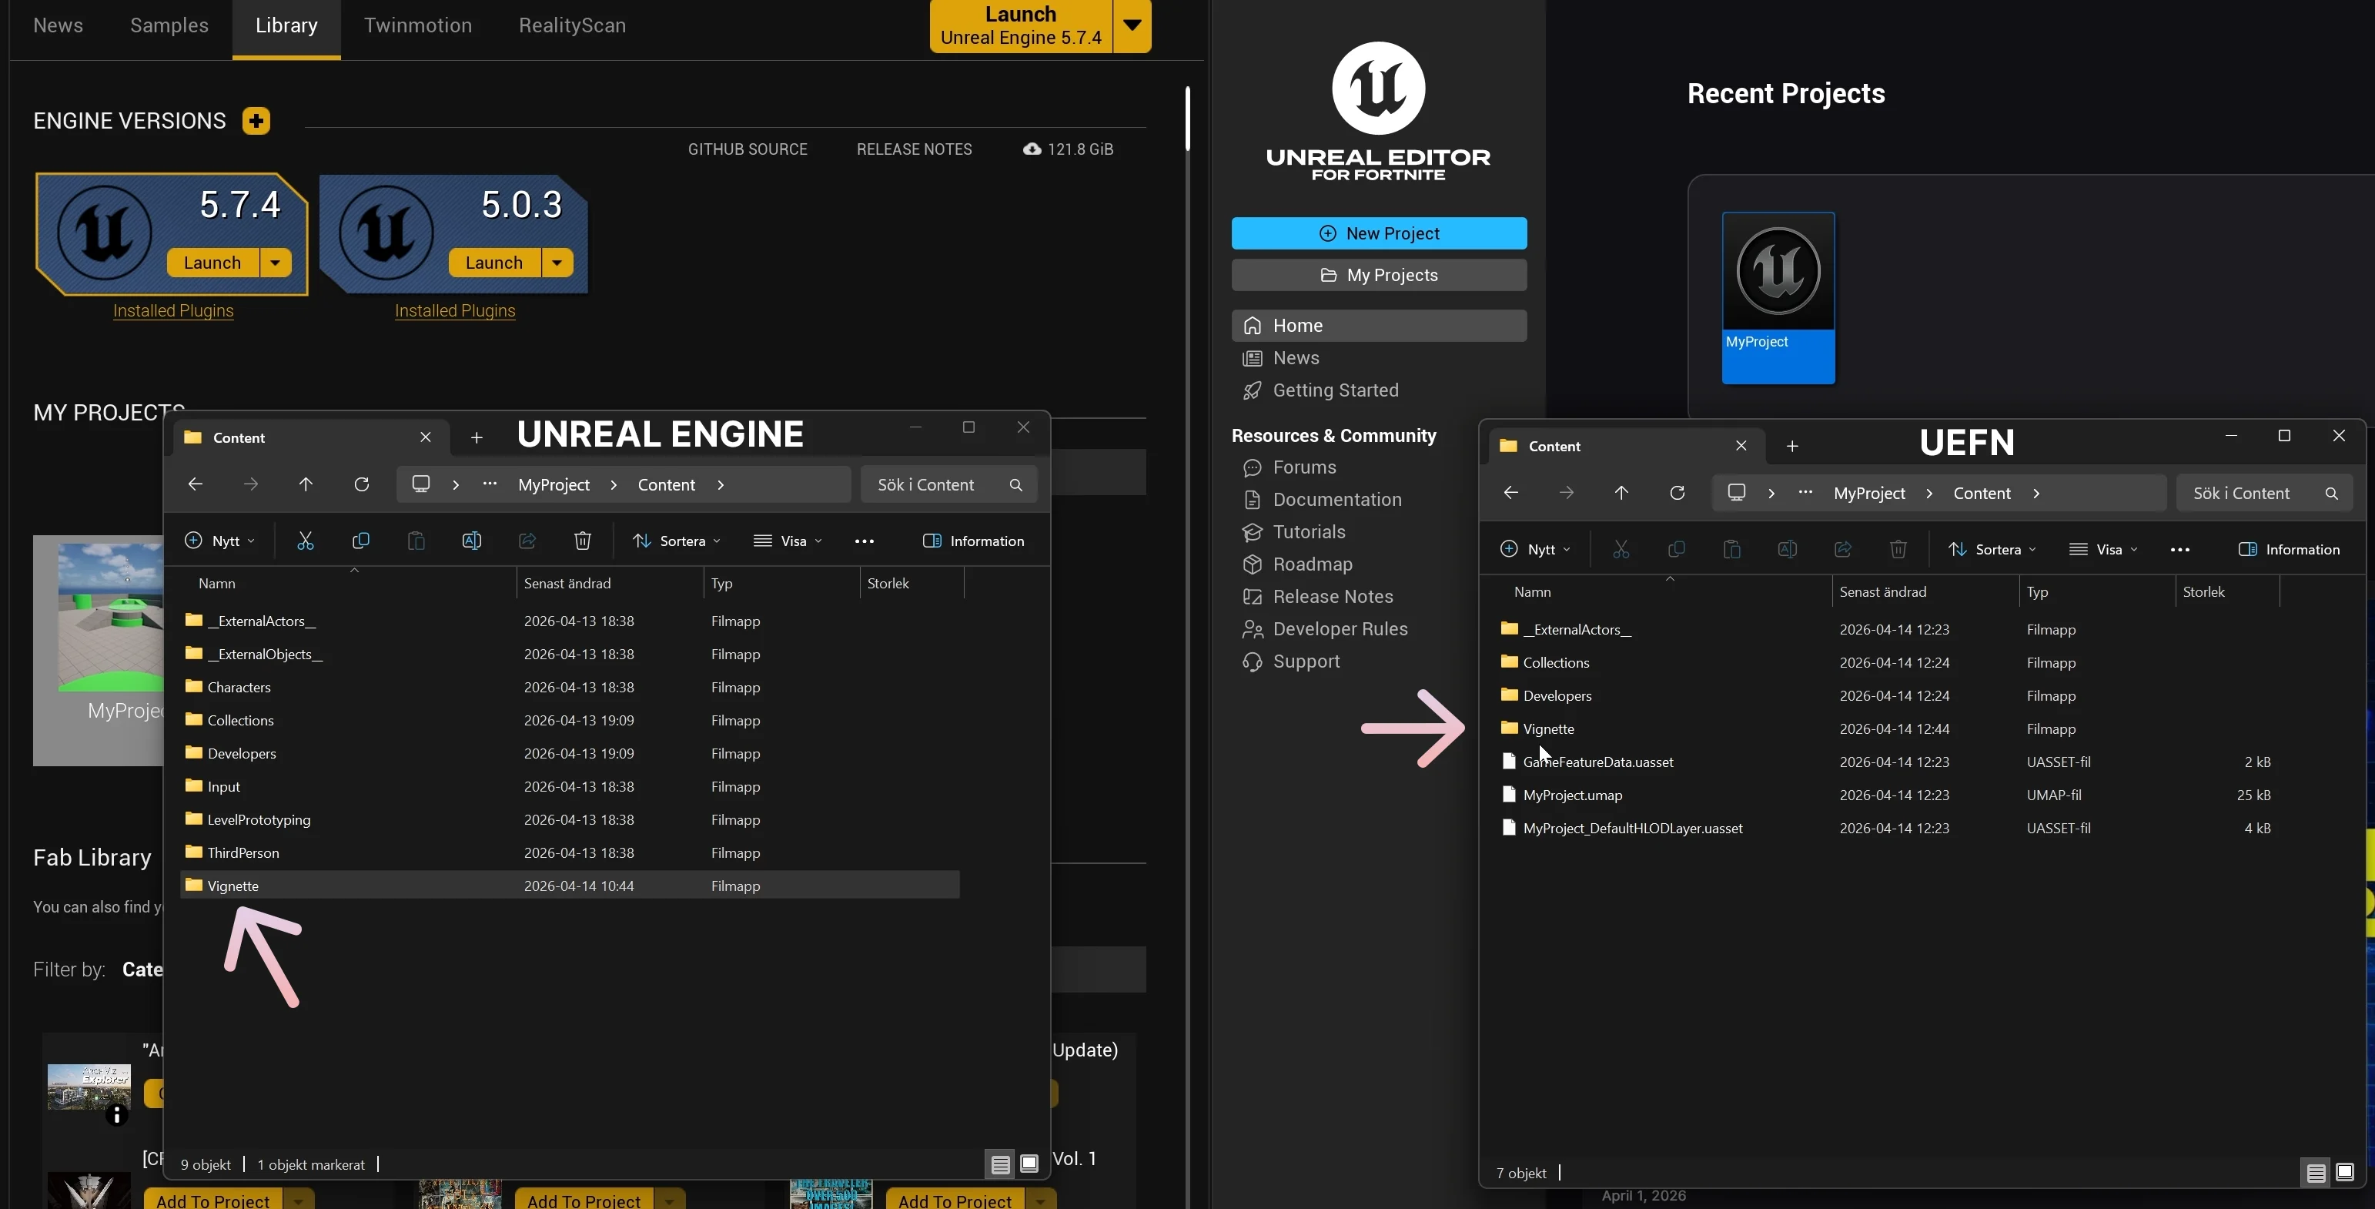The image size is (2375, 1209).
Task: Open Nytt dropdown in UEFN explorer
Action: point(1535,550)
